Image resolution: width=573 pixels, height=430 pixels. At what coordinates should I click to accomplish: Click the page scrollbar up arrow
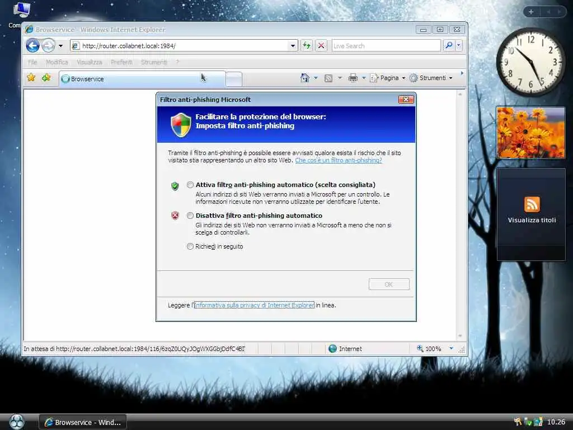(x=460, y=94)
